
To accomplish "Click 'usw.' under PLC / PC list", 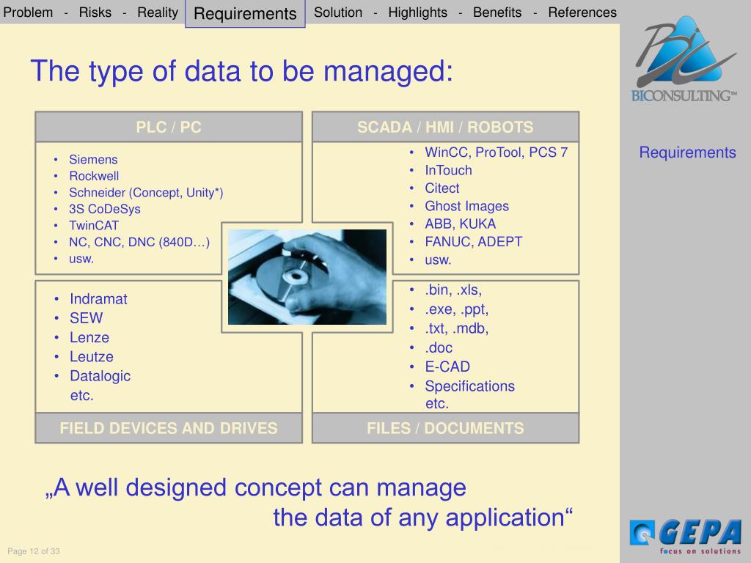I will coord(81,259).
